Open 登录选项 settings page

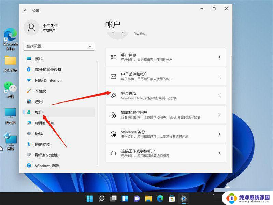166,96
